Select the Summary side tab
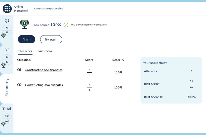The width and height of the screenshot is (206, 135). [x=7, y=87]
